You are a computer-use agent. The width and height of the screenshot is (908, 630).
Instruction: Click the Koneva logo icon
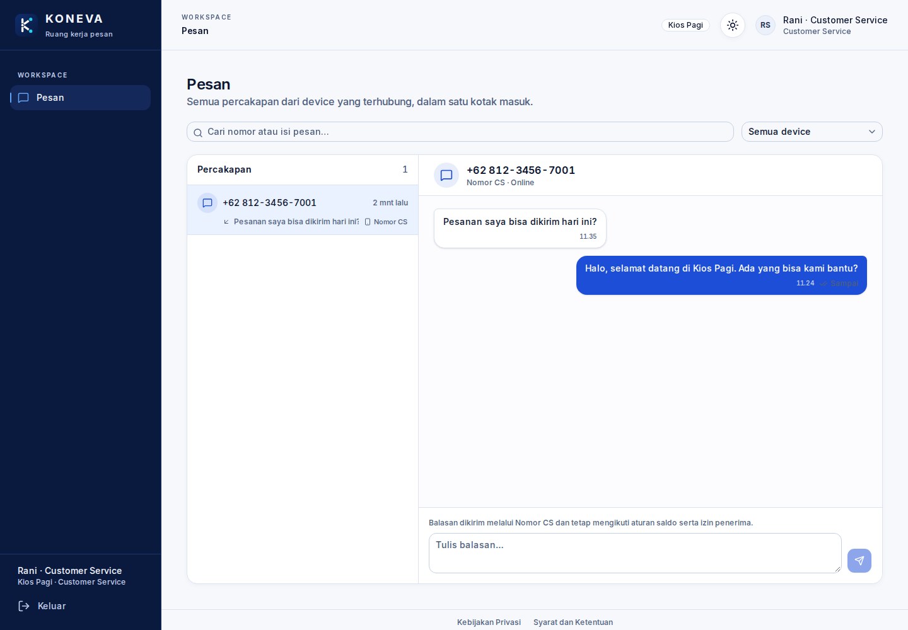pyautogui.click(x=26, y=25)
